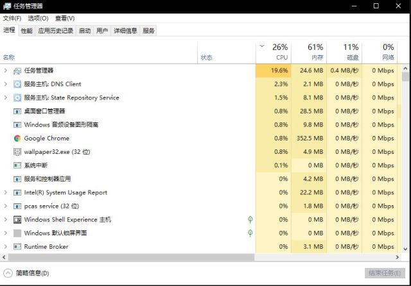Sort by the 状态 column header
411x286 pixels.
click(227, 53)
